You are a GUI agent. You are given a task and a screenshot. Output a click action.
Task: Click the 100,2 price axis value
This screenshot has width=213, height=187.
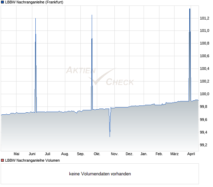[x=204, y=81]
